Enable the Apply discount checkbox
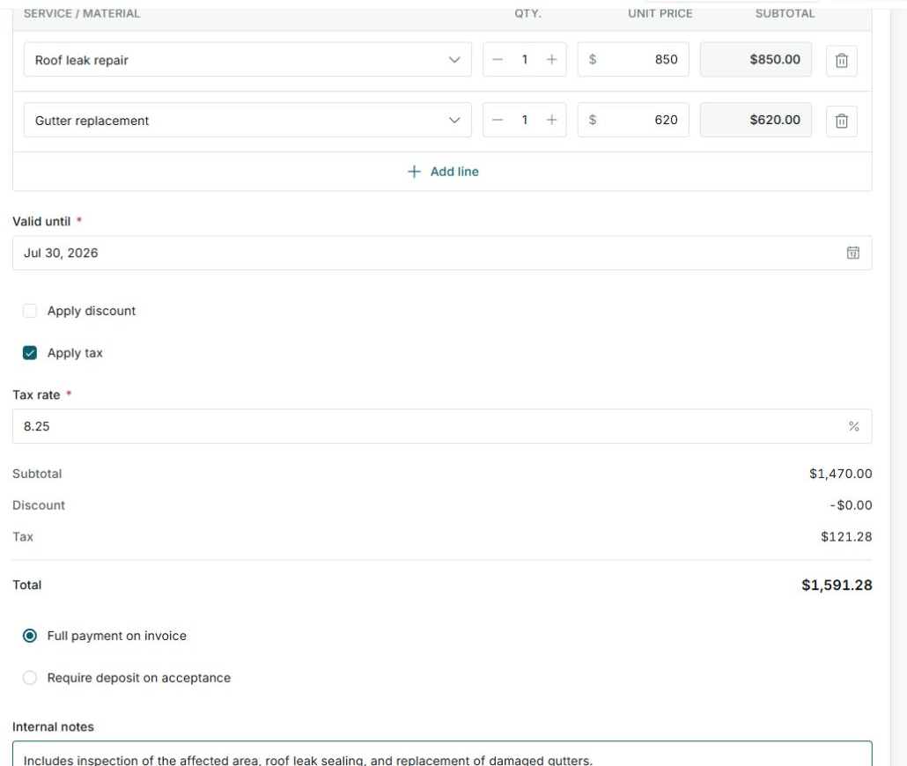The width and height of the screenshot is (907, 766). pos(30,311)
